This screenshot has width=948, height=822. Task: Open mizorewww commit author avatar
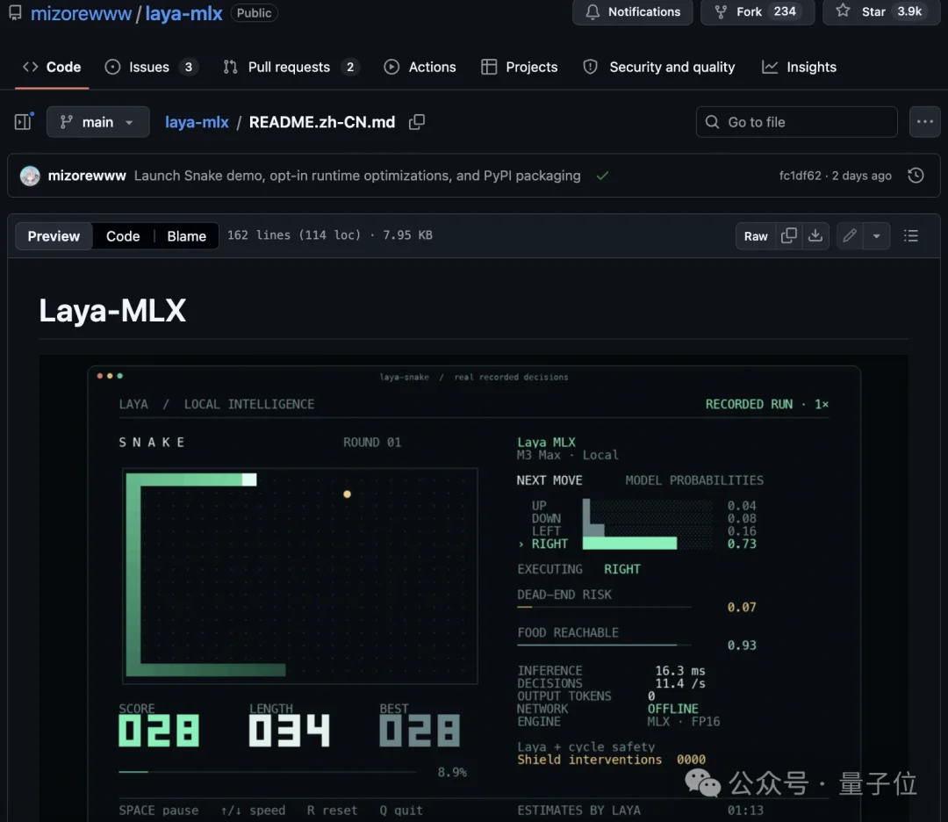click(x=30, y=176)
